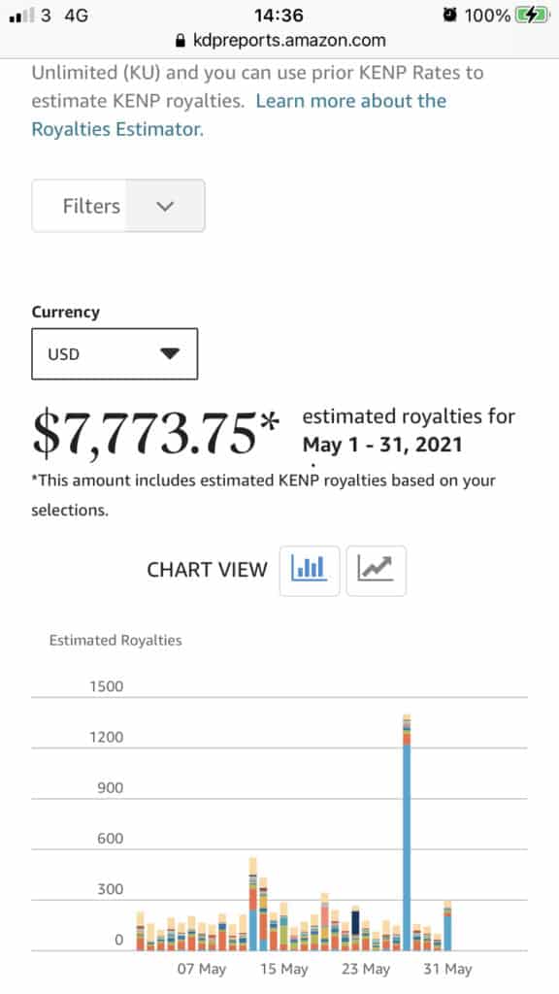Tap the 23 May axis label

(366, 970)
